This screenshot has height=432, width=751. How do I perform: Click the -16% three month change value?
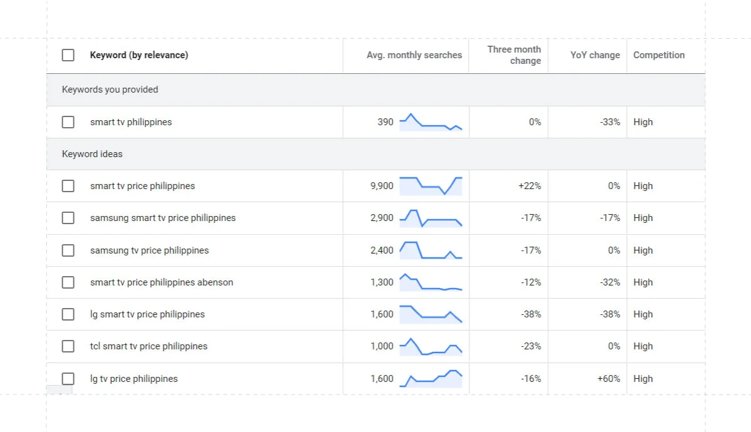531,379
